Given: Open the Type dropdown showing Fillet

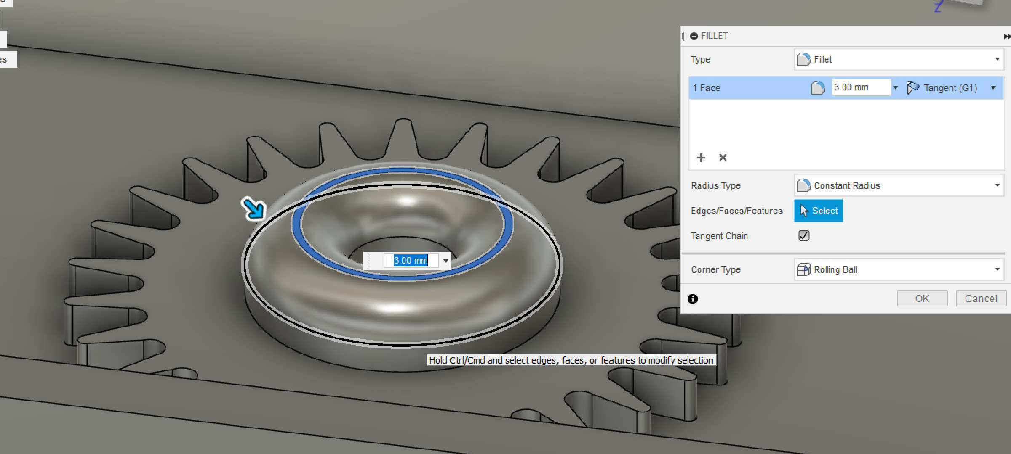Looking at the screenshot, I should (x=899, y=59).
